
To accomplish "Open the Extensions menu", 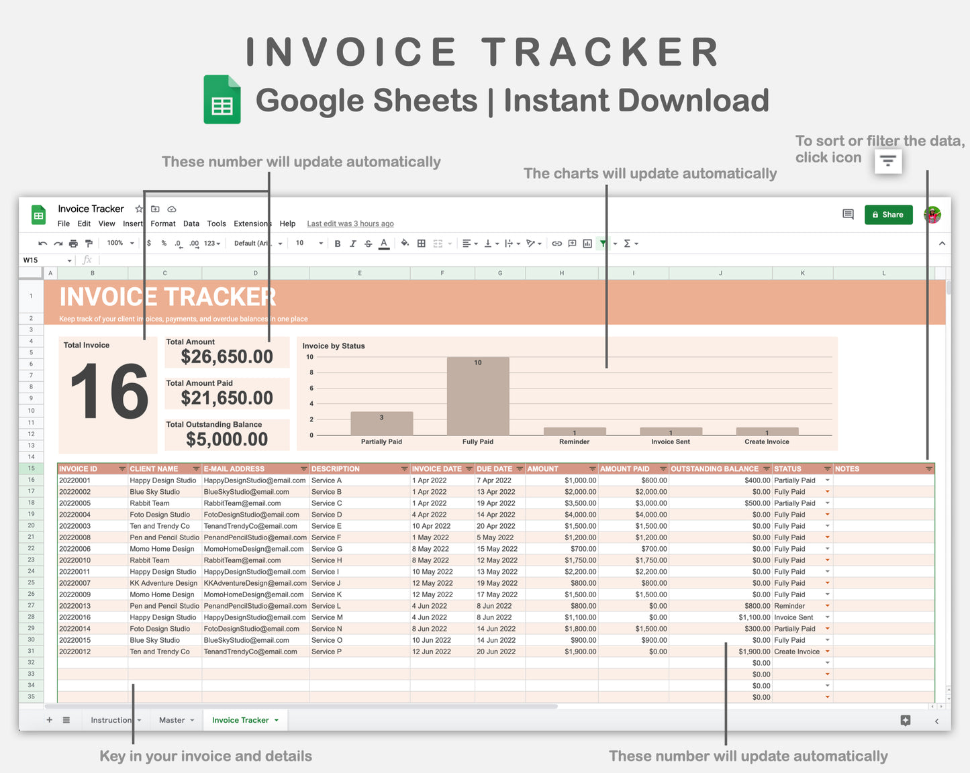I will pyautogui.click(x=252, y=223).
